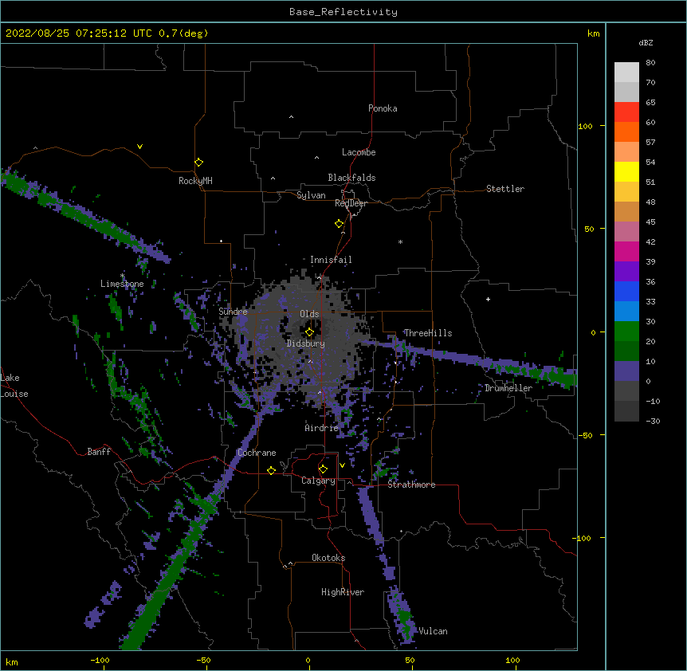Click the Blackfalds label
The width and height of the screenshot is (687, 671).
coord(351,178)
